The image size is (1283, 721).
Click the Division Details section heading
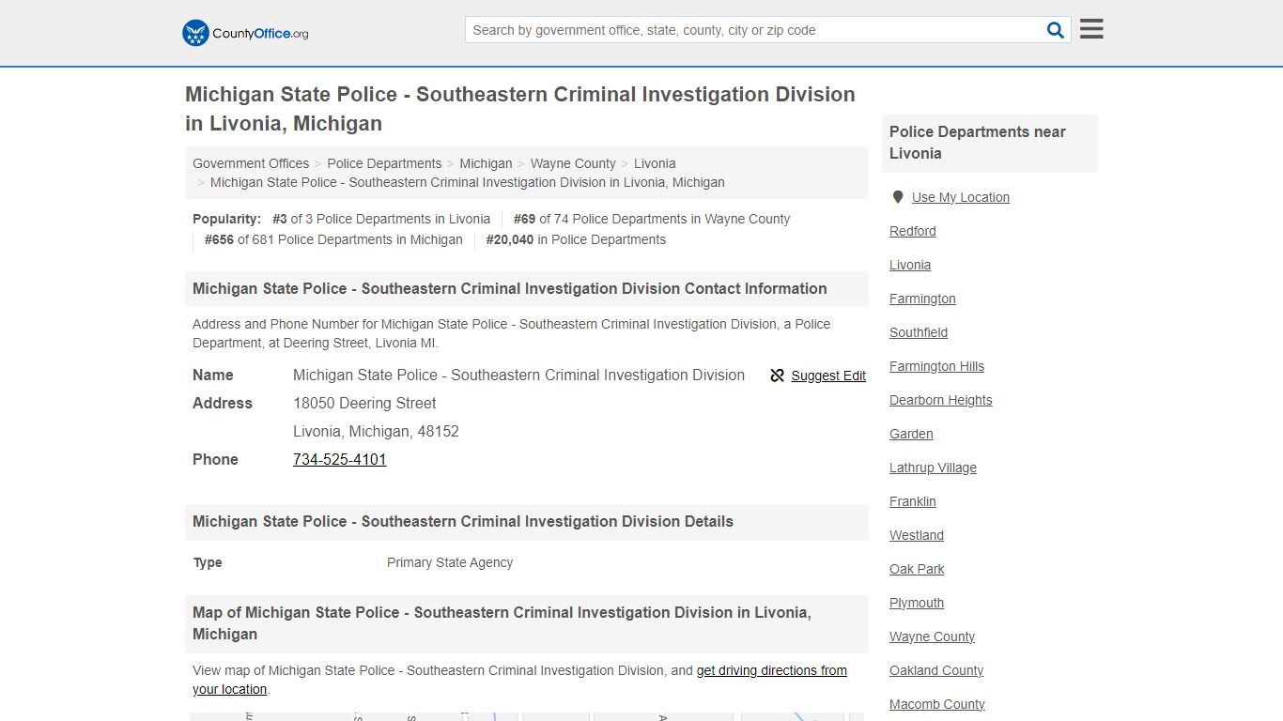point(463,521)
